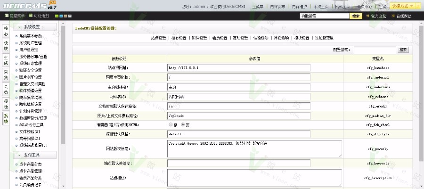The image size is (424, 189).
Task: Select the 会员 vertical sidebar tab
Action: tap(6, 90)
